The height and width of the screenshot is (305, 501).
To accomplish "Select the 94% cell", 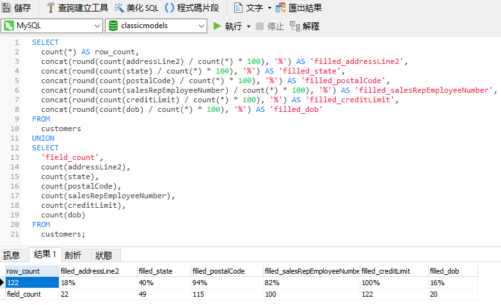I will coord(227,283).
